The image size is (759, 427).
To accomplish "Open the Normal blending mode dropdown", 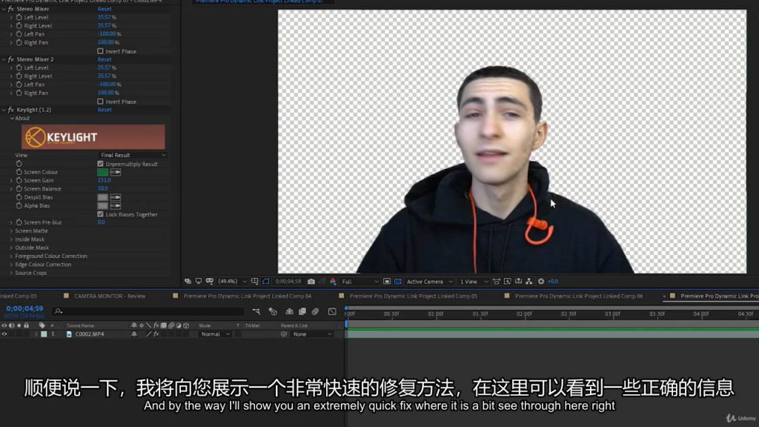I will [216, 334].
